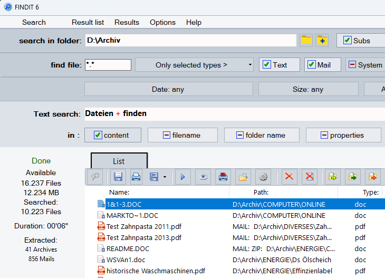The height and width of the screenshot is (278, 385).
Task: Expand the save options dropdown arrow
Action: point(165,177)
